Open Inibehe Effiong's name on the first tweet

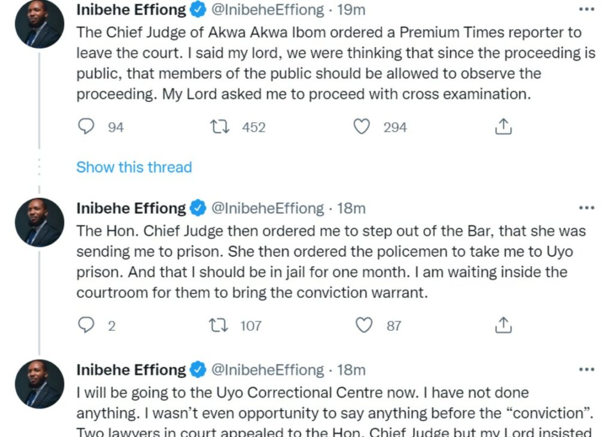point(131,10)
